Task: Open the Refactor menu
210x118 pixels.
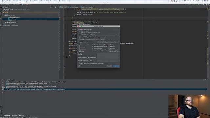Action: (x=42, y=1)
